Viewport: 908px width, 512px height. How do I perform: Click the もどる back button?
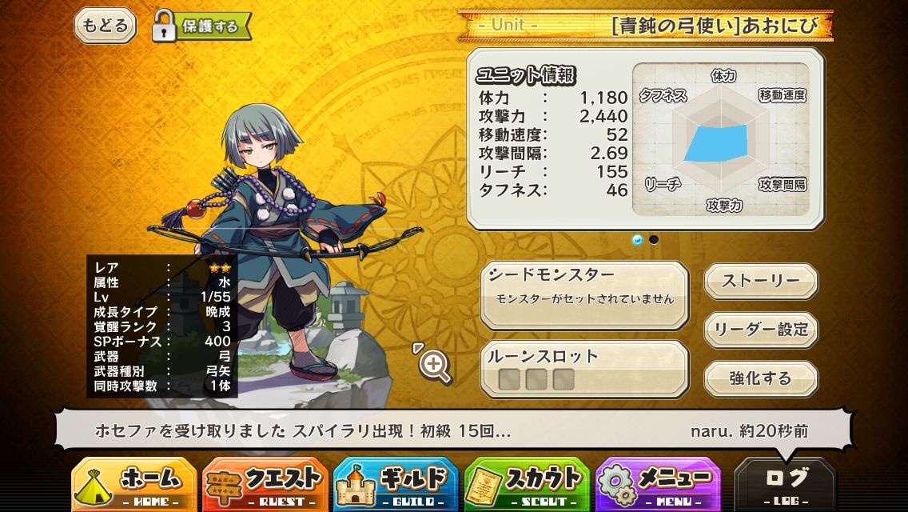coord(105,26)
